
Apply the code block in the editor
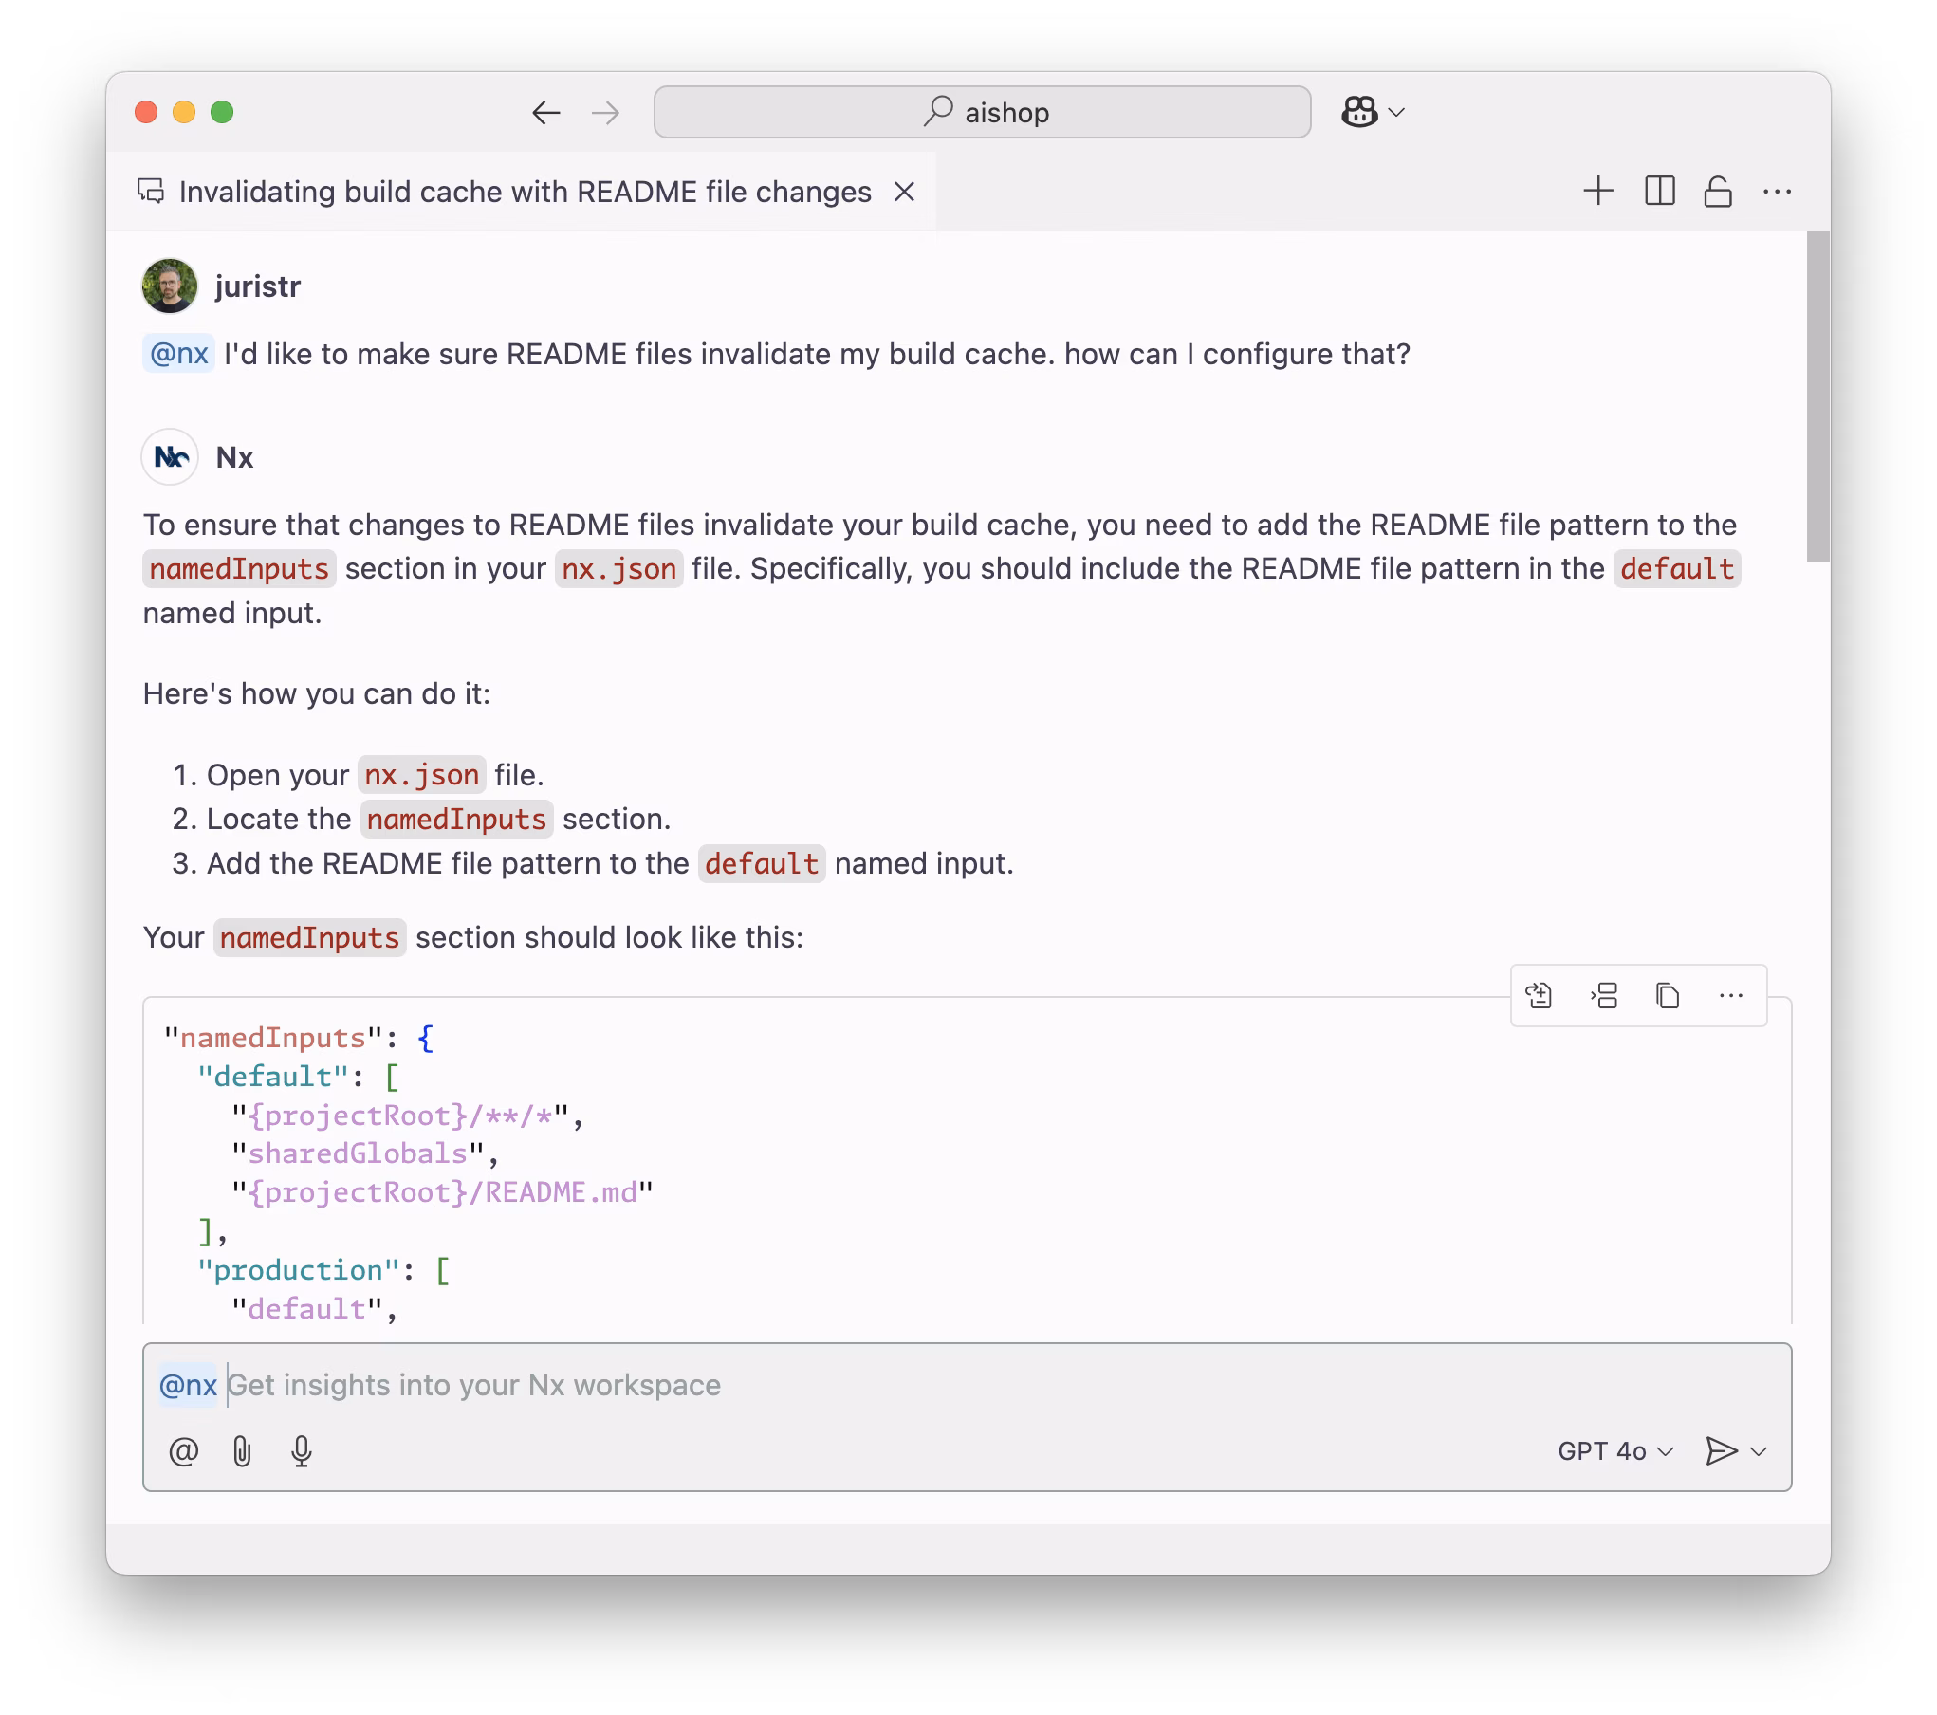1540,995
